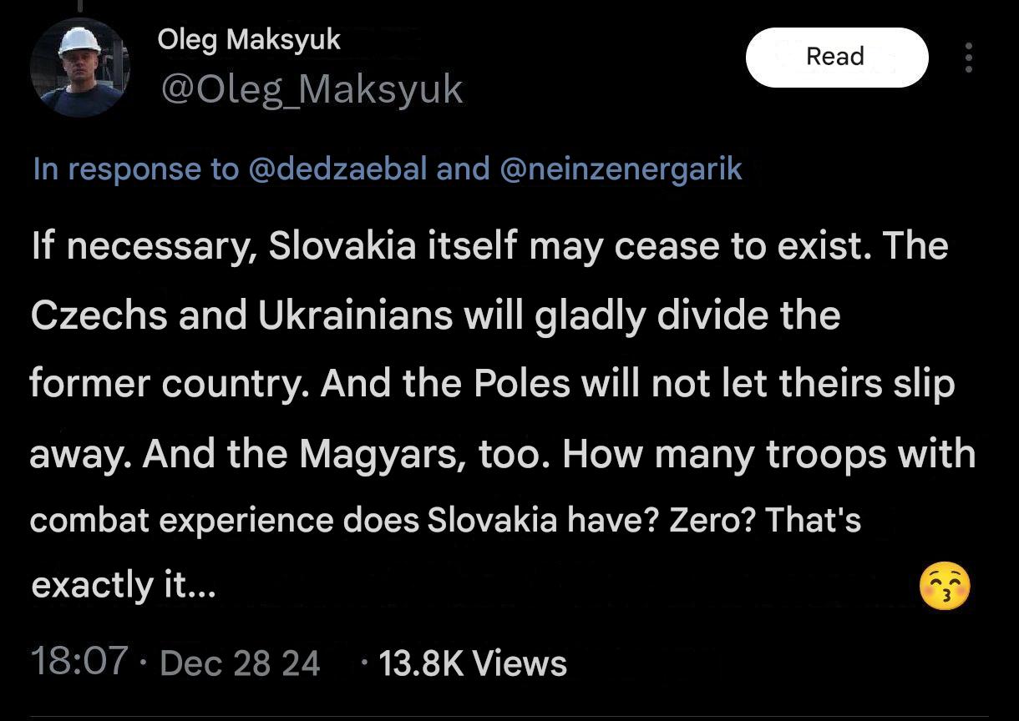Image resolution: width=1019 pixels, height=721 pixels.
Task: Open the 13.8K Views count
Action: click(473, 663)
